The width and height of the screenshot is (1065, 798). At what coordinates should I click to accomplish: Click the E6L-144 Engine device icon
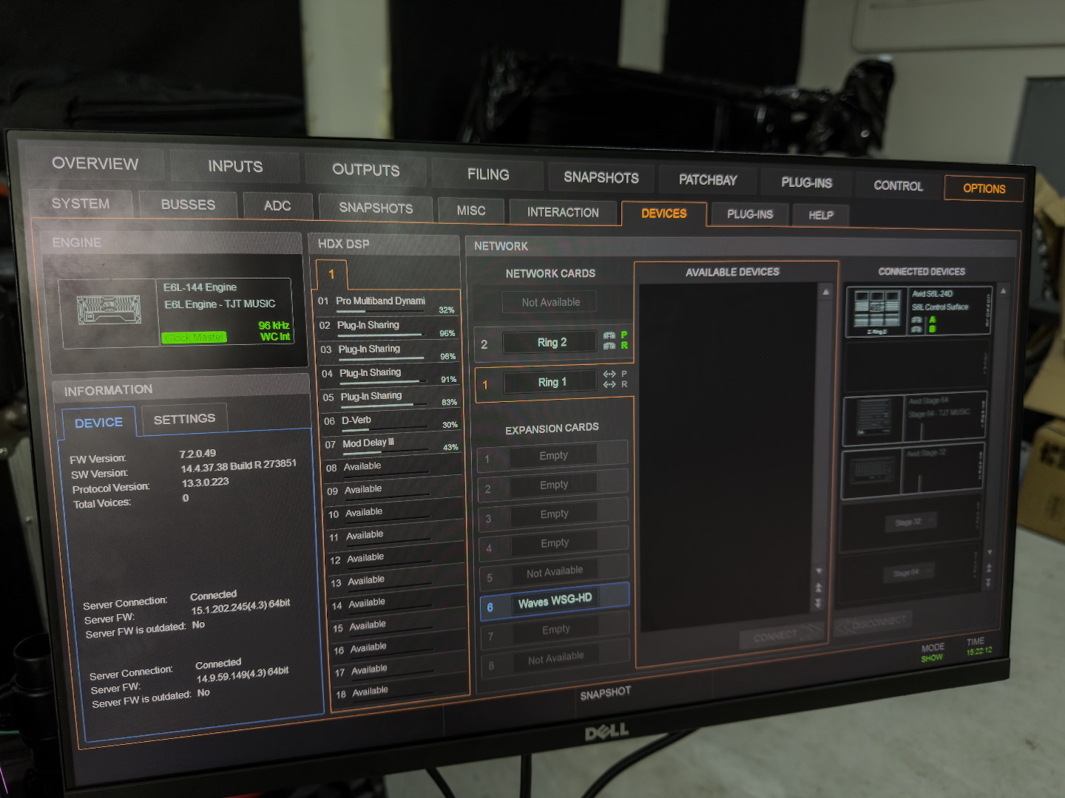(x=109, y=311)
